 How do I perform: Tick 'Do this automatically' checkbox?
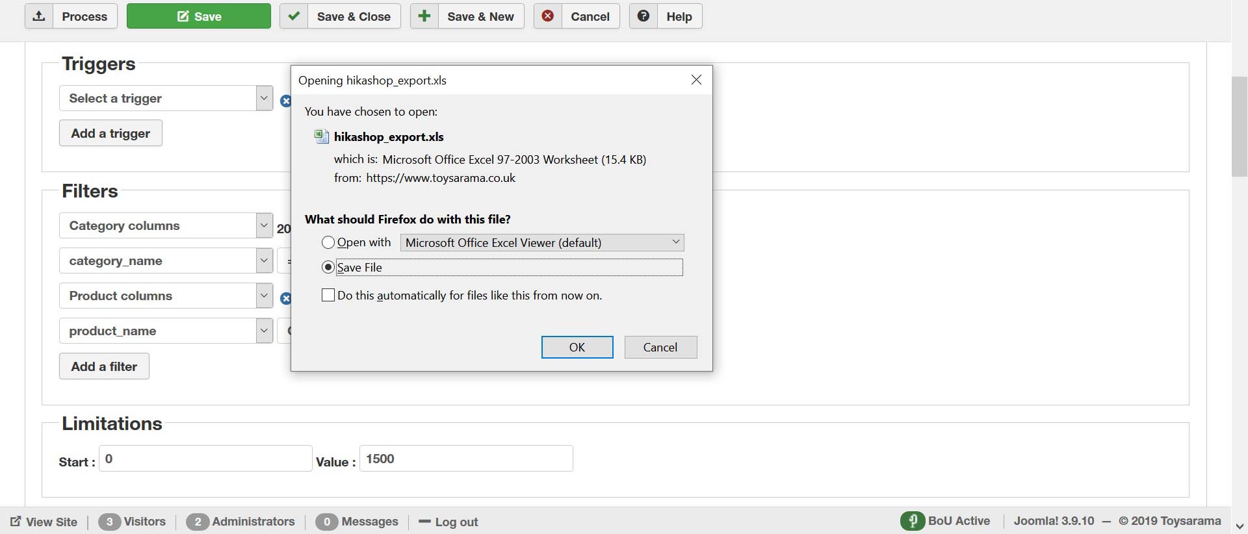328,295
